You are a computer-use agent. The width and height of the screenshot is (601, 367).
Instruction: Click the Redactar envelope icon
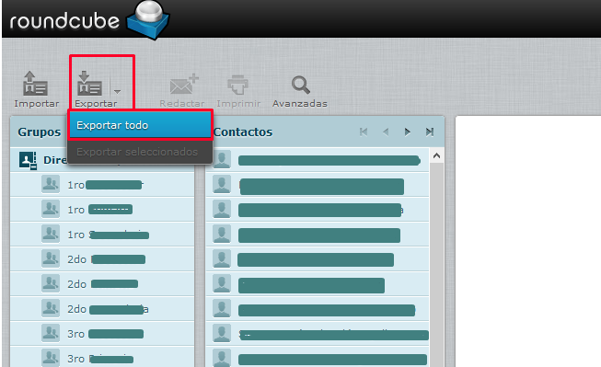pos(184,85)
